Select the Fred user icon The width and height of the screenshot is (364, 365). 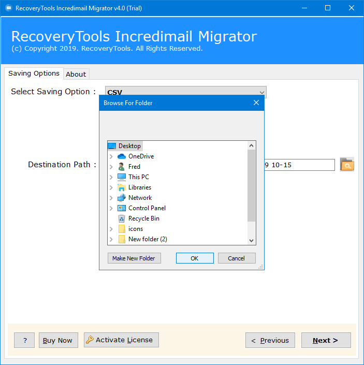pyautogui.click(x=121, y=167)
